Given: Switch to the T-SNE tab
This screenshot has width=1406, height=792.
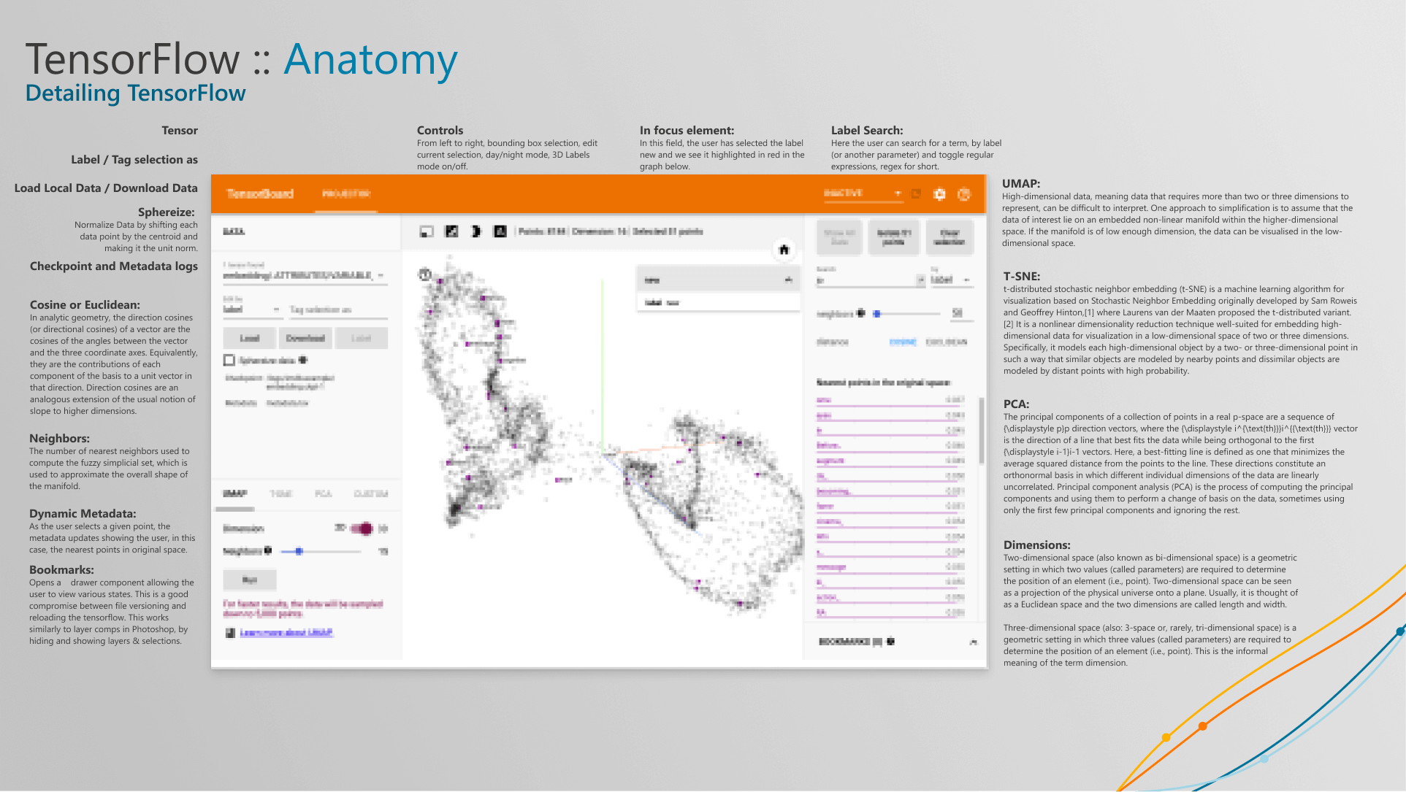Looking at the screenshot, I should tap(281, 493).
